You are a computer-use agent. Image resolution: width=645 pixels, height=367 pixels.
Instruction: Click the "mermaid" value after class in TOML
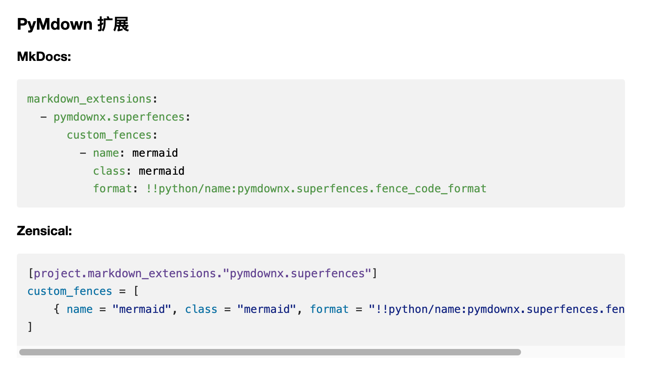click(x=266, y=309)
